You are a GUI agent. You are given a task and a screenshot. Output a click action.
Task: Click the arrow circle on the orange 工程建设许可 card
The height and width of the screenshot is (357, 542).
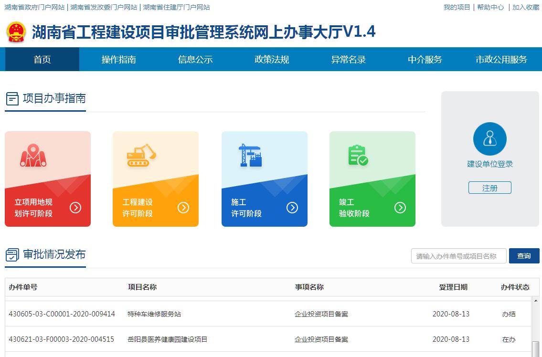(183, 208)
